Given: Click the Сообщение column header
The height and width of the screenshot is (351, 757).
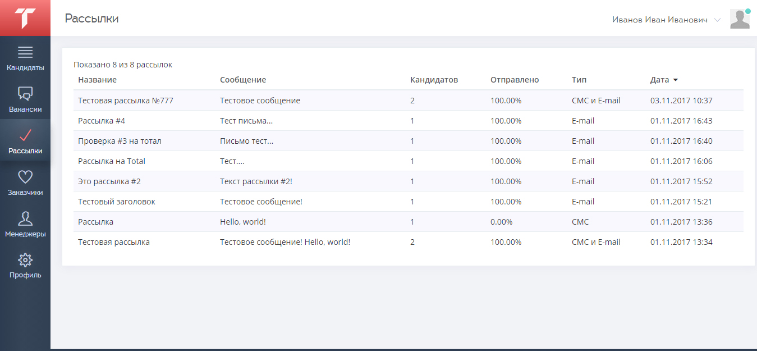Looking at the screenshot, I should pyautogui.click(x=242, y=80).
